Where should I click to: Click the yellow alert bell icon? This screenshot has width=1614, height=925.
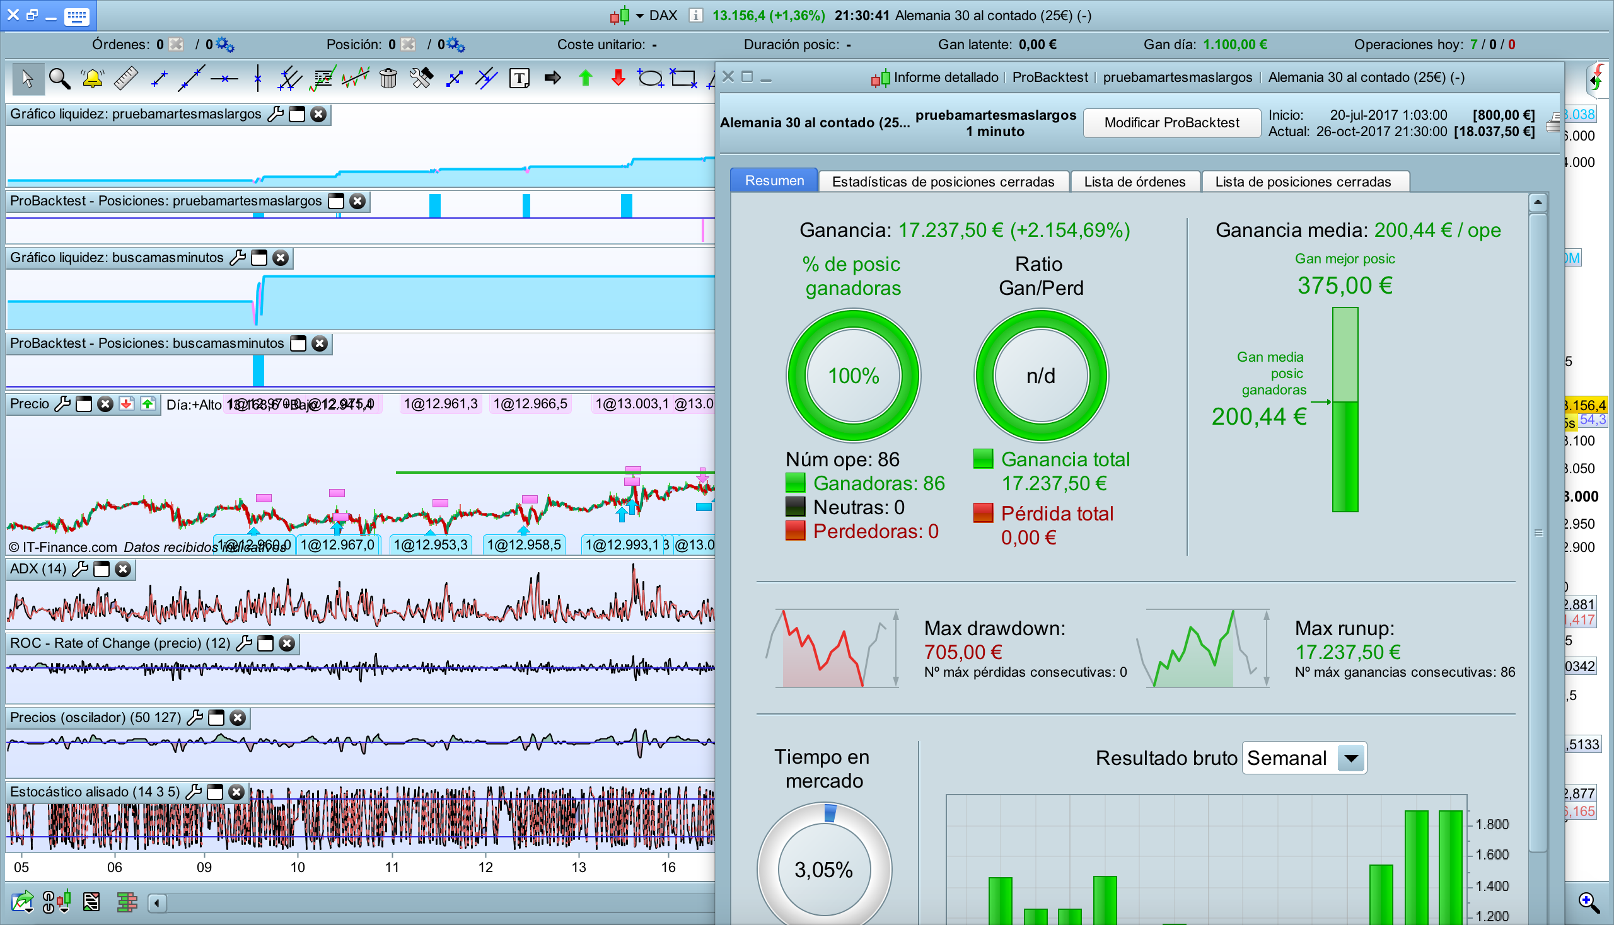pyautogui.click(x=92, y=79)
